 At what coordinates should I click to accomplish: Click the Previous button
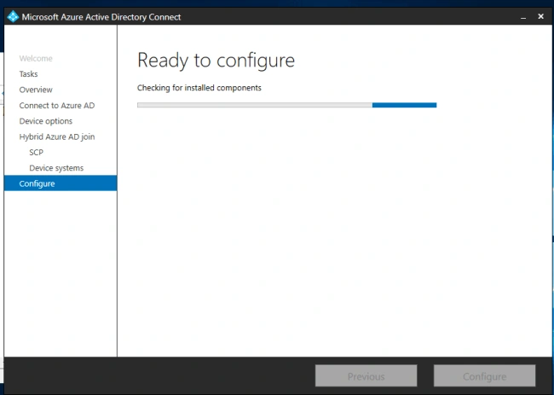click(366, 376)
